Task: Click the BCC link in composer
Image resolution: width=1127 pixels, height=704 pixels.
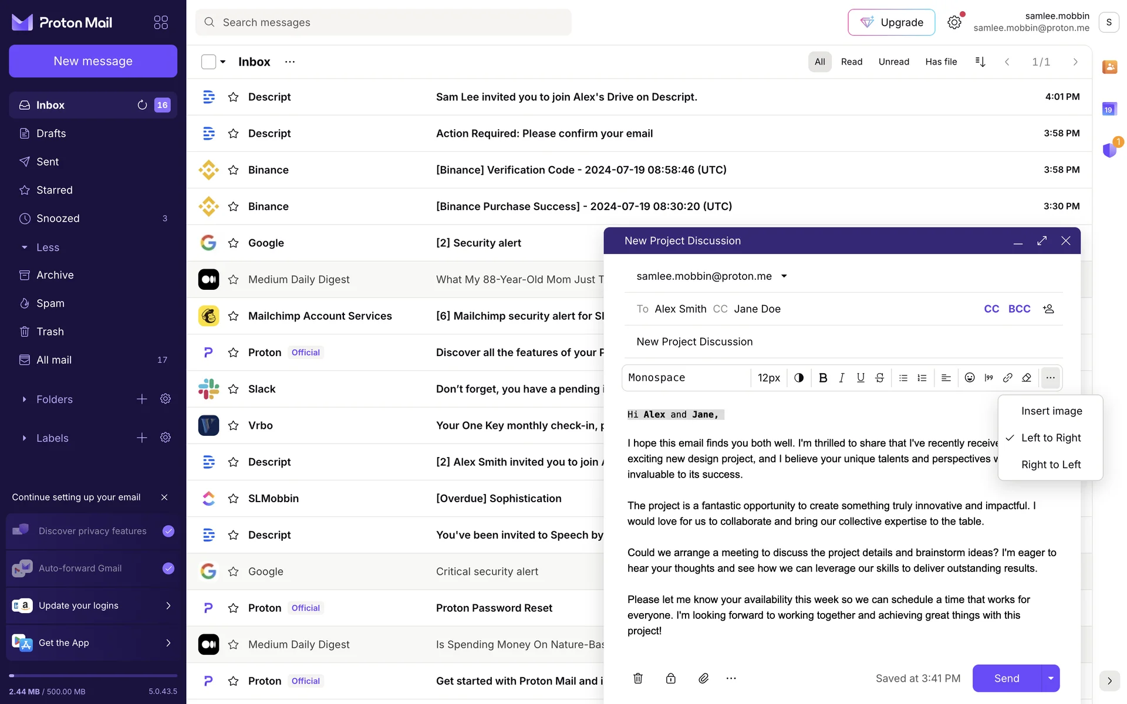Action: [x=1019, y=309]
